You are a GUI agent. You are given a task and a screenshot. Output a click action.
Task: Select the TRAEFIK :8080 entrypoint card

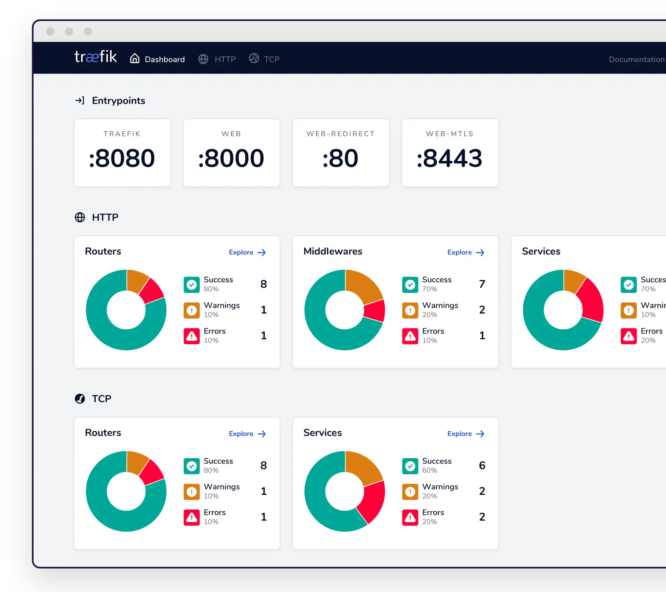click(122, 153)
